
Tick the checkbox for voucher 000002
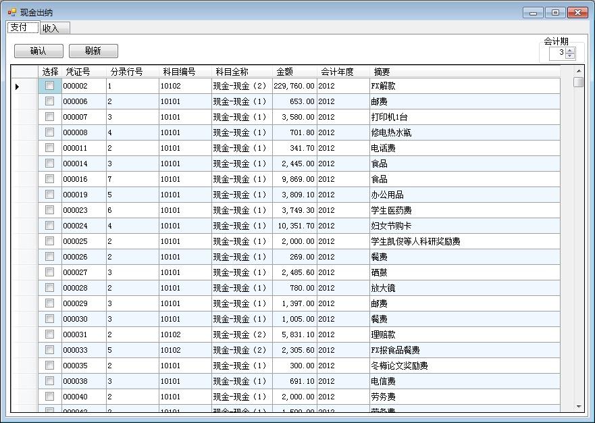[50, 86]
